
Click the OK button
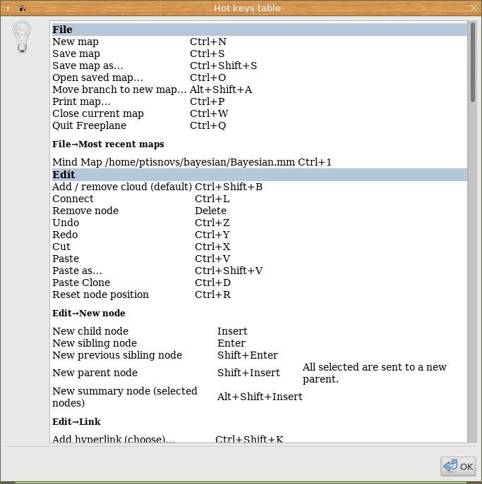click(458, 466)
